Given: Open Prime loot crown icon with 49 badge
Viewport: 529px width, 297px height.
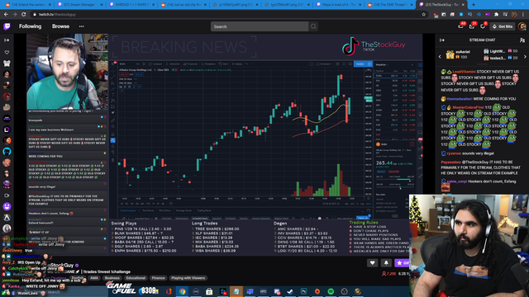Looking at the screenshot, I should pos(461,26).
